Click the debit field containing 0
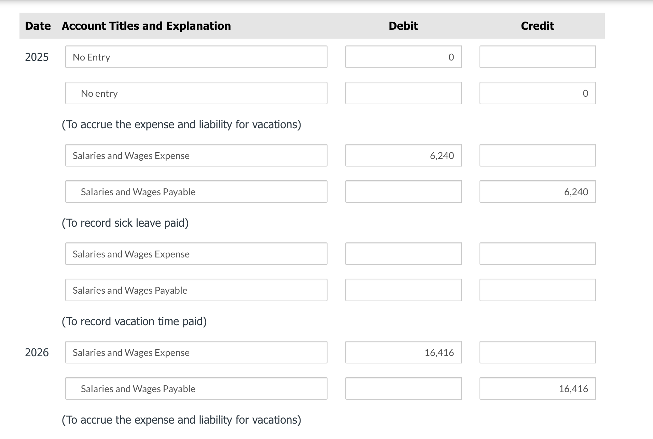The width and height of the screenshot is (653, 439). (403, 57)
